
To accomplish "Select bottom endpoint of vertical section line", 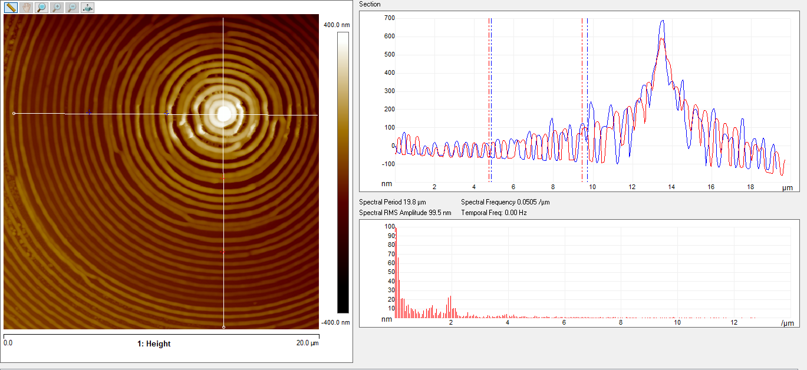I will pyautogui.click(x=223, y=327).
